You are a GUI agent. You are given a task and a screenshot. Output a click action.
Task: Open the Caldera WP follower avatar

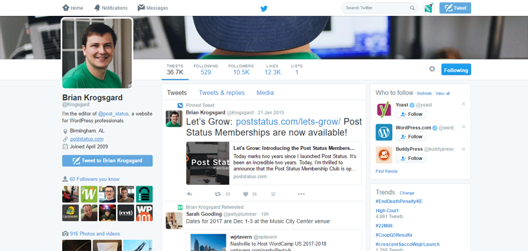[71, 213]
